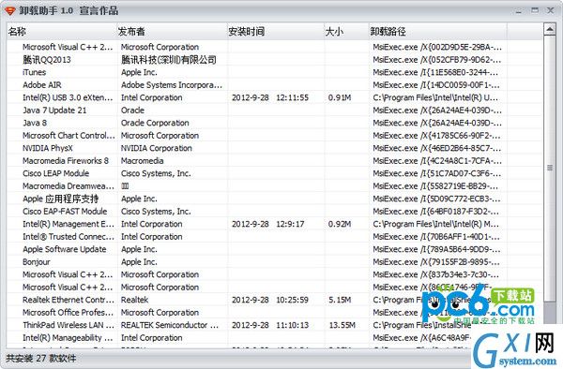Click install time 2012-9-28 12:9:17

267,224
